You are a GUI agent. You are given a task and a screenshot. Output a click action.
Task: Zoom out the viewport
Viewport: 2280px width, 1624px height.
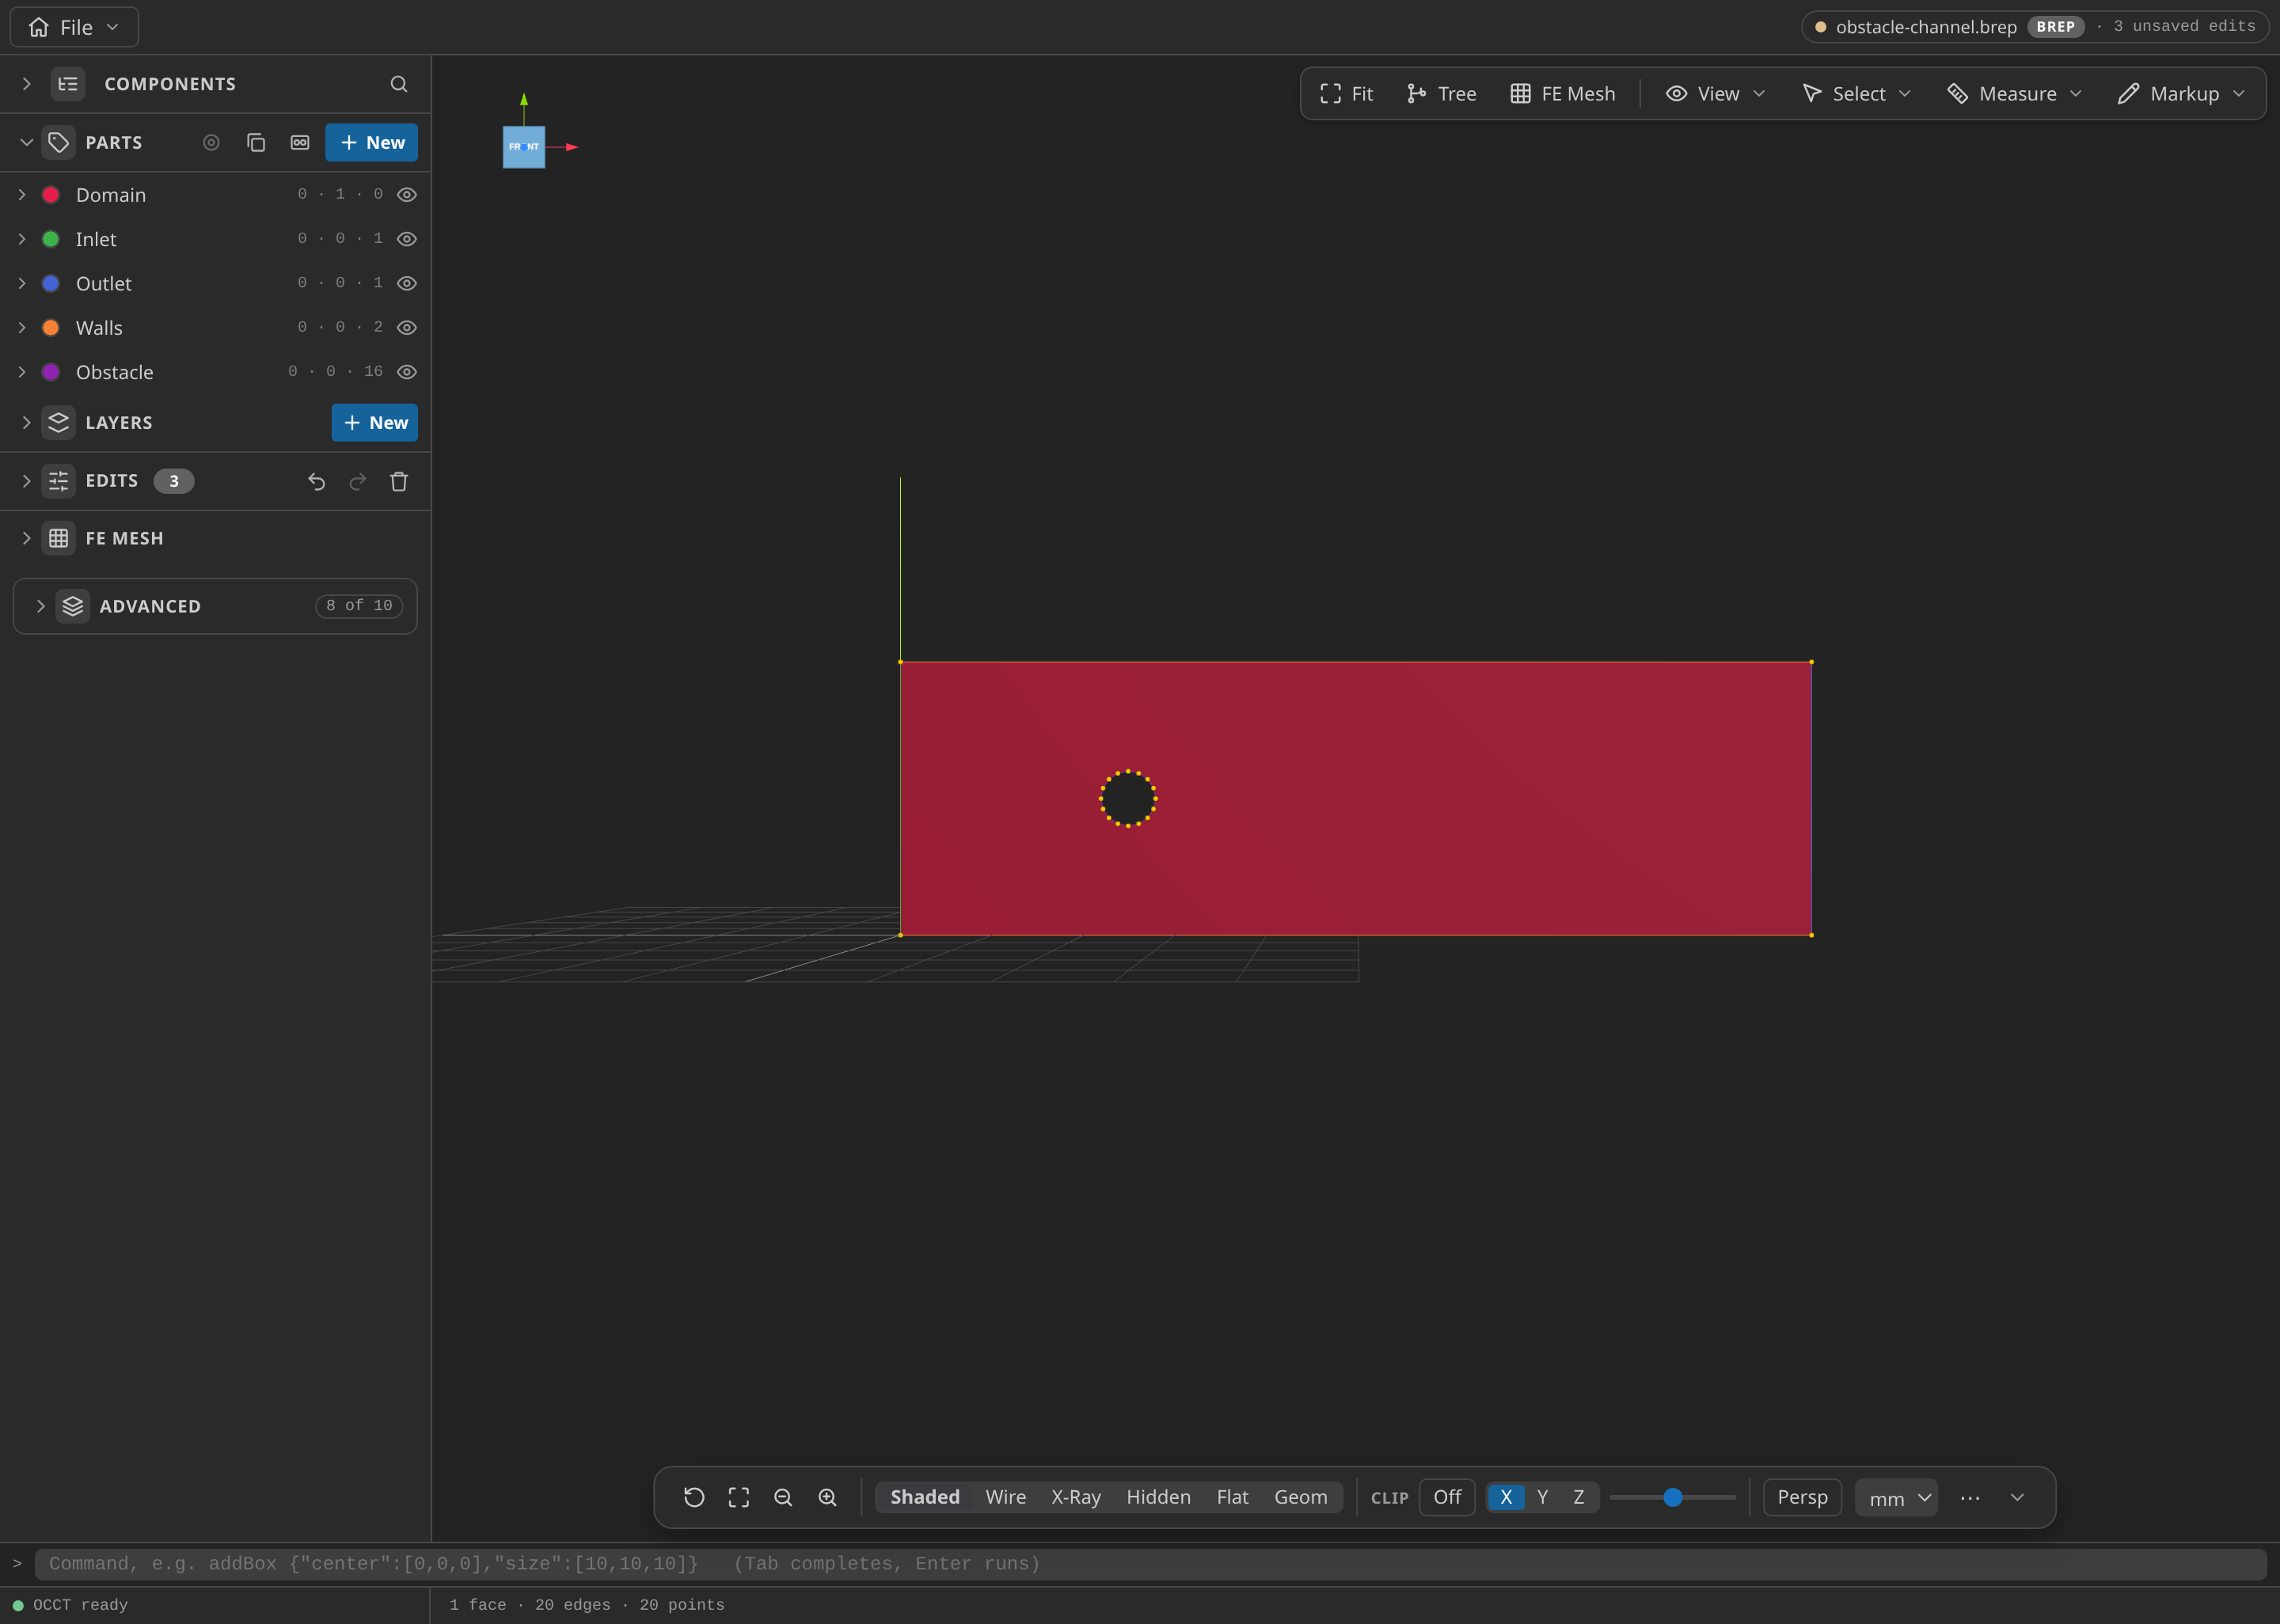click(783, 1497)
